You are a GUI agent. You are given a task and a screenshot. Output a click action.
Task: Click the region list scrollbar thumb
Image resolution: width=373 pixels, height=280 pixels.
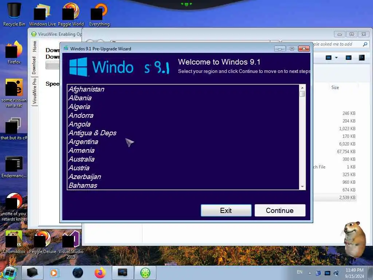coord(302,94)
